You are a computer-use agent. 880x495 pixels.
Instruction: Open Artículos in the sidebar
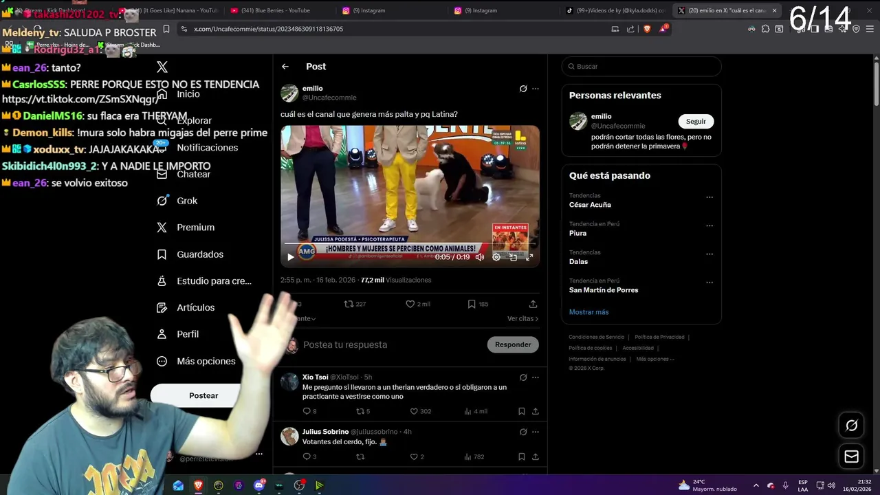point(186,307)
